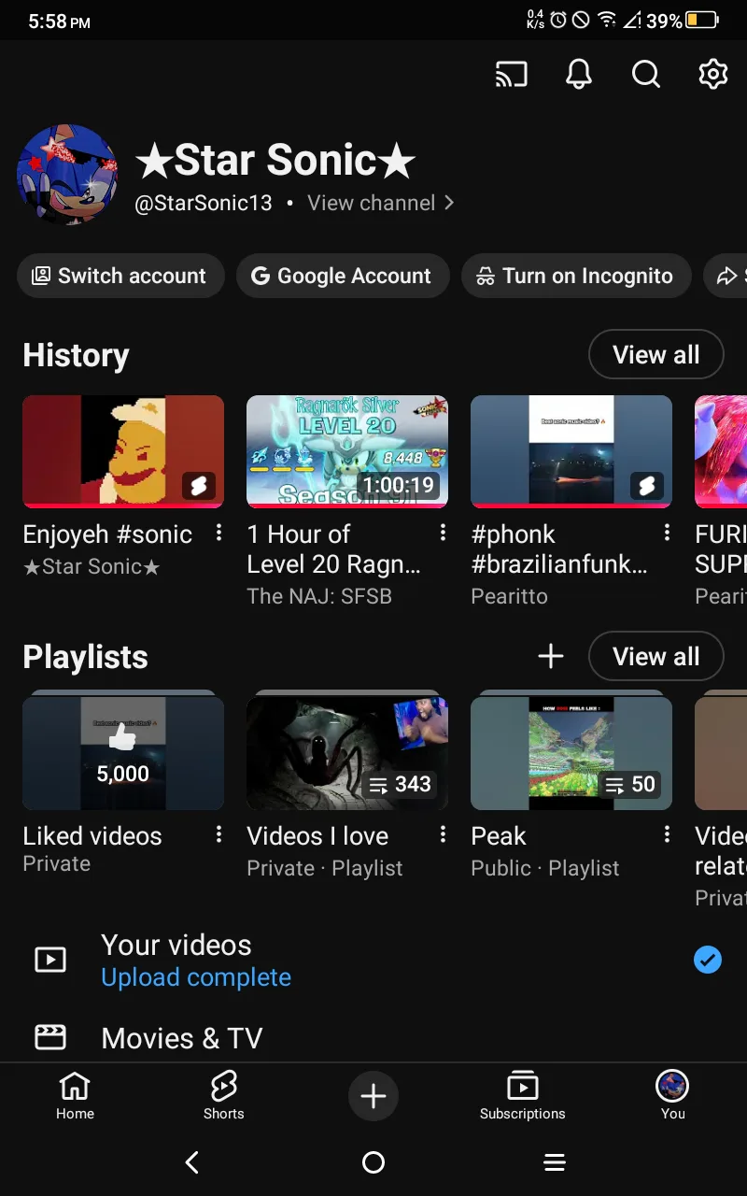This screenshot has width=747, height=1196.
Task: Open the Movies & TV icon
Action: point(50,1037)
